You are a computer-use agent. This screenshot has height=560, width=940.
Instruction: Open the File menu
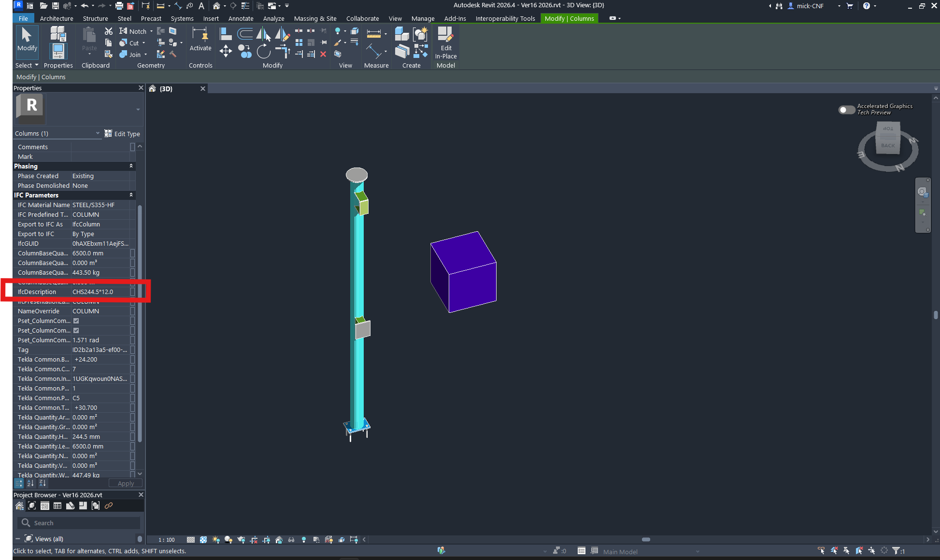click(23, 18)
